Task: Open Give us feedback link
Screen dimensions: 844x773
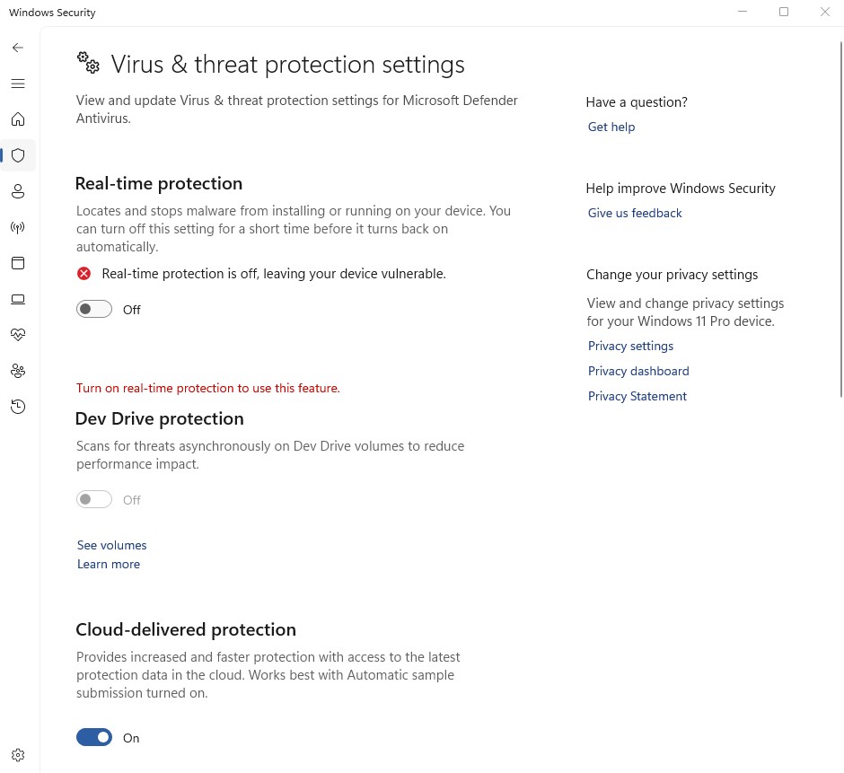Action: coord(635,213)
